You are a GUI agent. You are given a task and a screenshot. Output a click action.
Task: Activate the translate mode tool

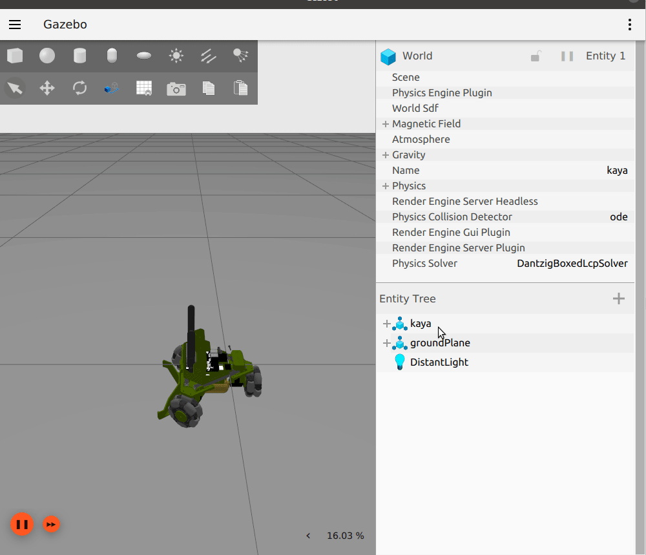[47, 88]
